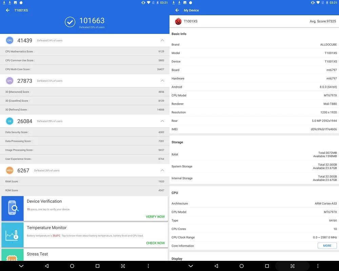
Task: Select the CPU Multi-Core Score row
Action: [x=85, y=69]
